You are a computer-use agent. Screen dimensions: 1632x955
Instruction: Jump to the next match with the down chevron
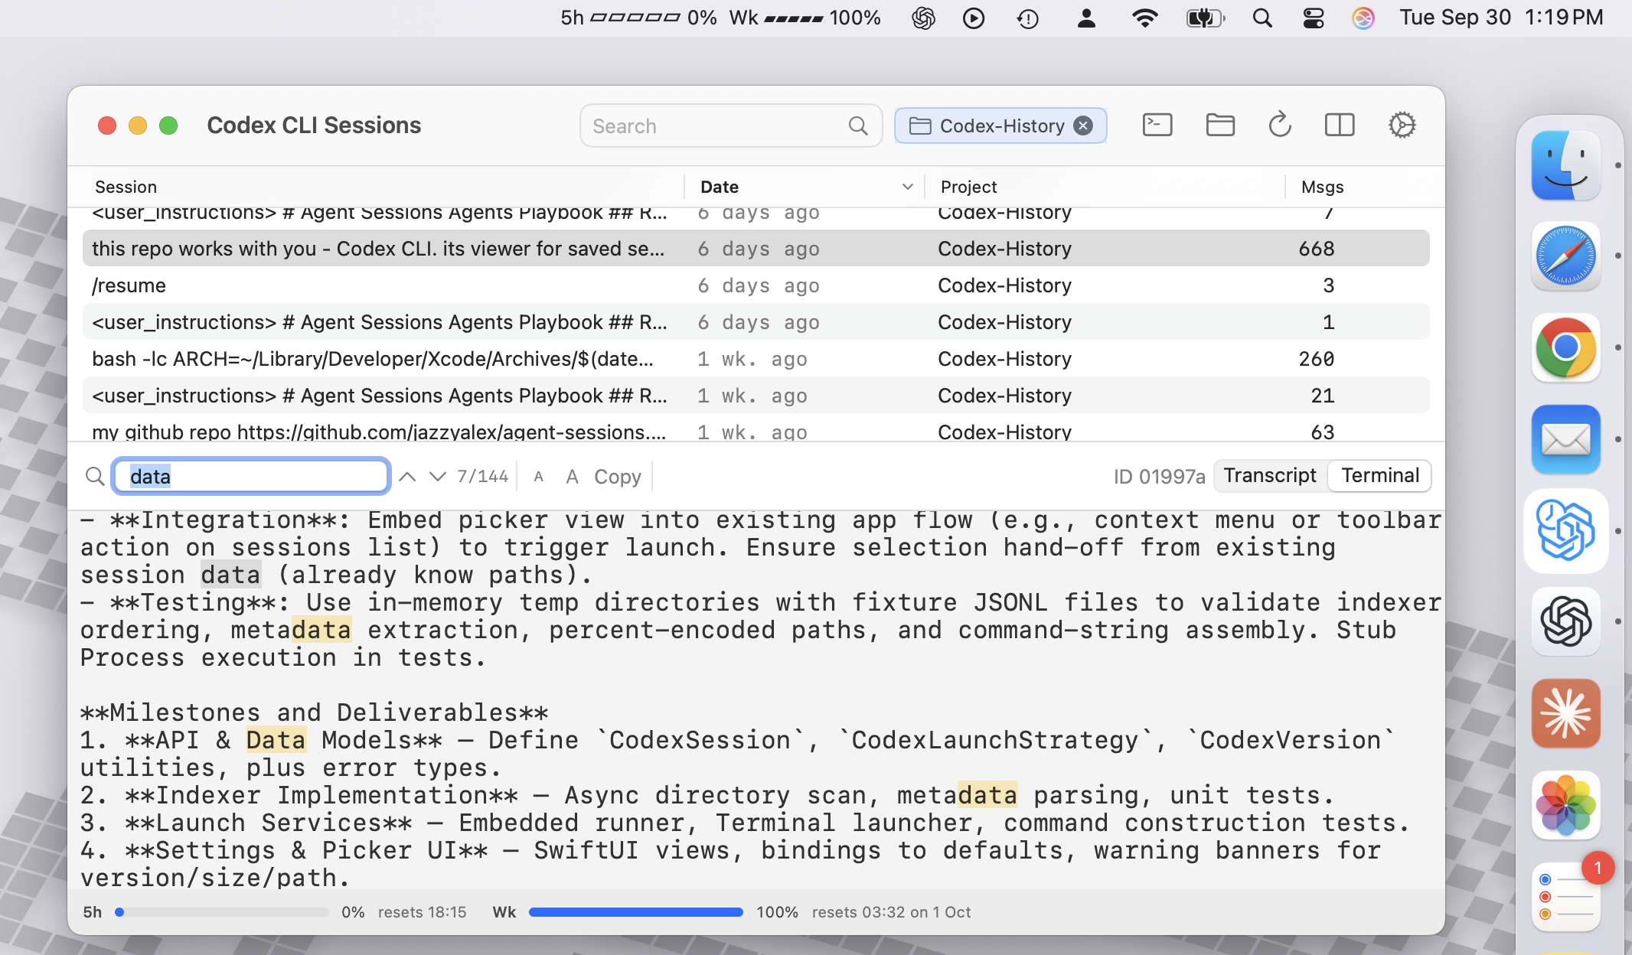(x=438, y=477)
